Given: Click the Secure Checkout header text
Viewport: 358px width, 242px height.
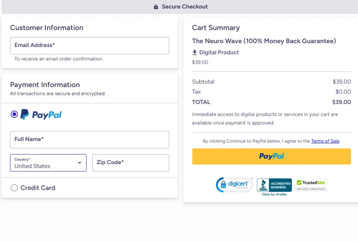Looking at the screenshot, I should 185,7.
